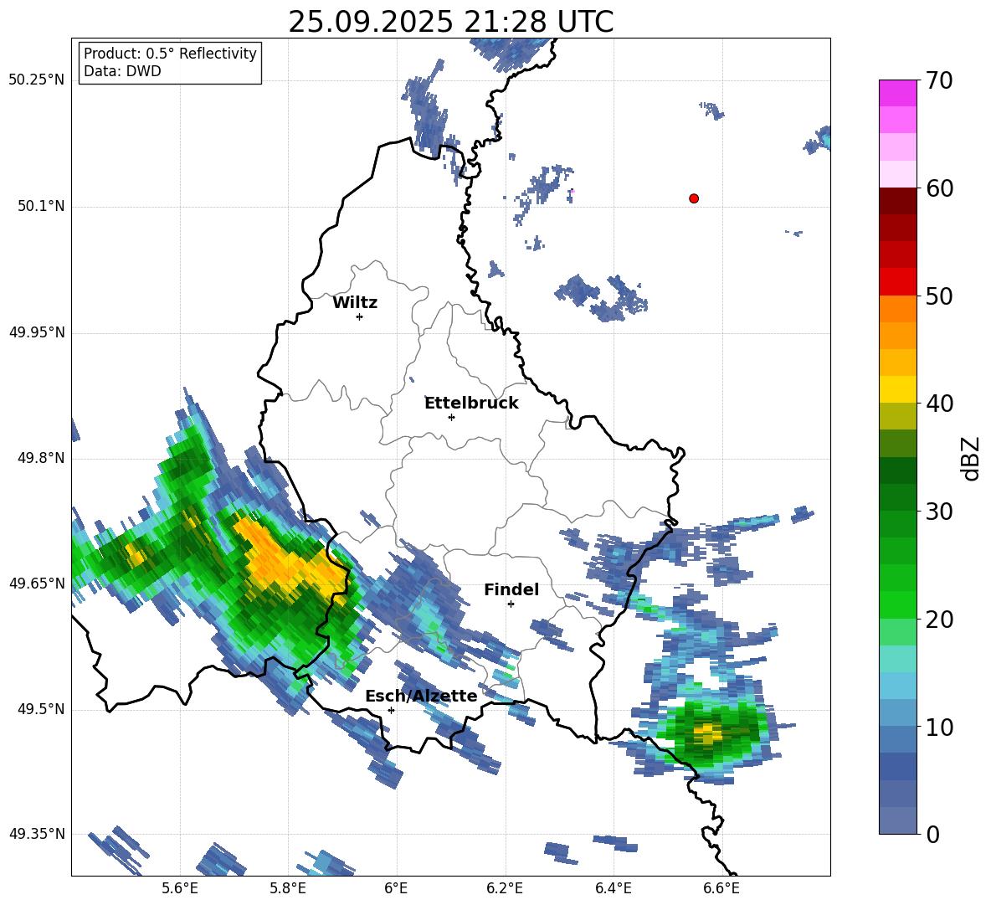Click the dBZ colorbar axis title
The image size is (991, 905).
[x=971, y=458]
